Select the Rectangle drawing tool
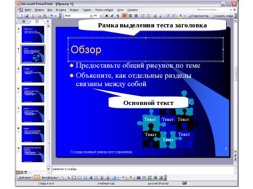253x189 pixels. point(74,177)
